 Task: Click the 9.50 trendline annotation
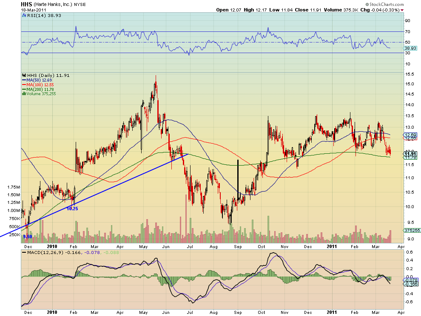click(x=27, y=237)
